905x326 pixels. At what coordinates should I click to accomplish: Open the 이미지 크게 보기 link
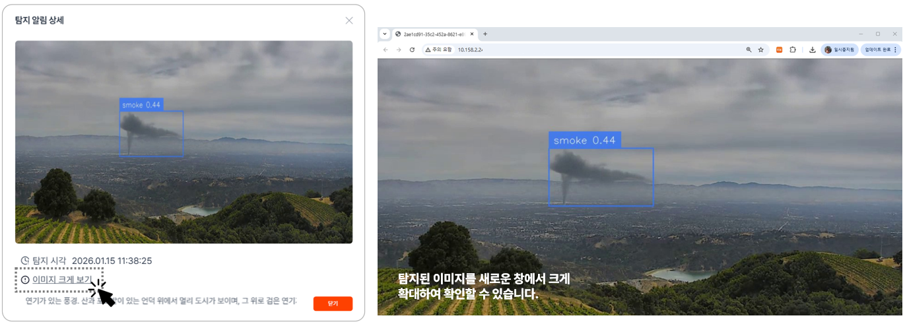click(x=62, y=280)
